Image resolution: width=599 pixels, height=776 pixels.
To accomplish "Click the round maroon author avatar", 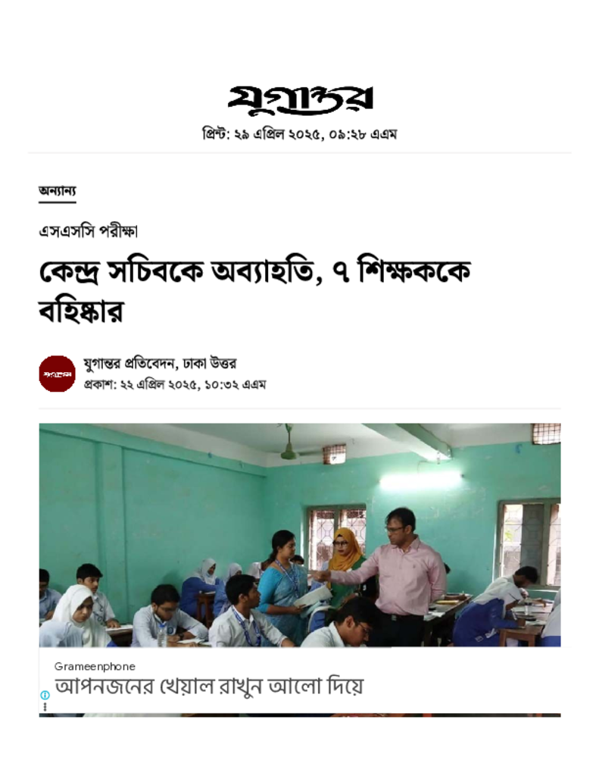I will click(x=58, y=374).
